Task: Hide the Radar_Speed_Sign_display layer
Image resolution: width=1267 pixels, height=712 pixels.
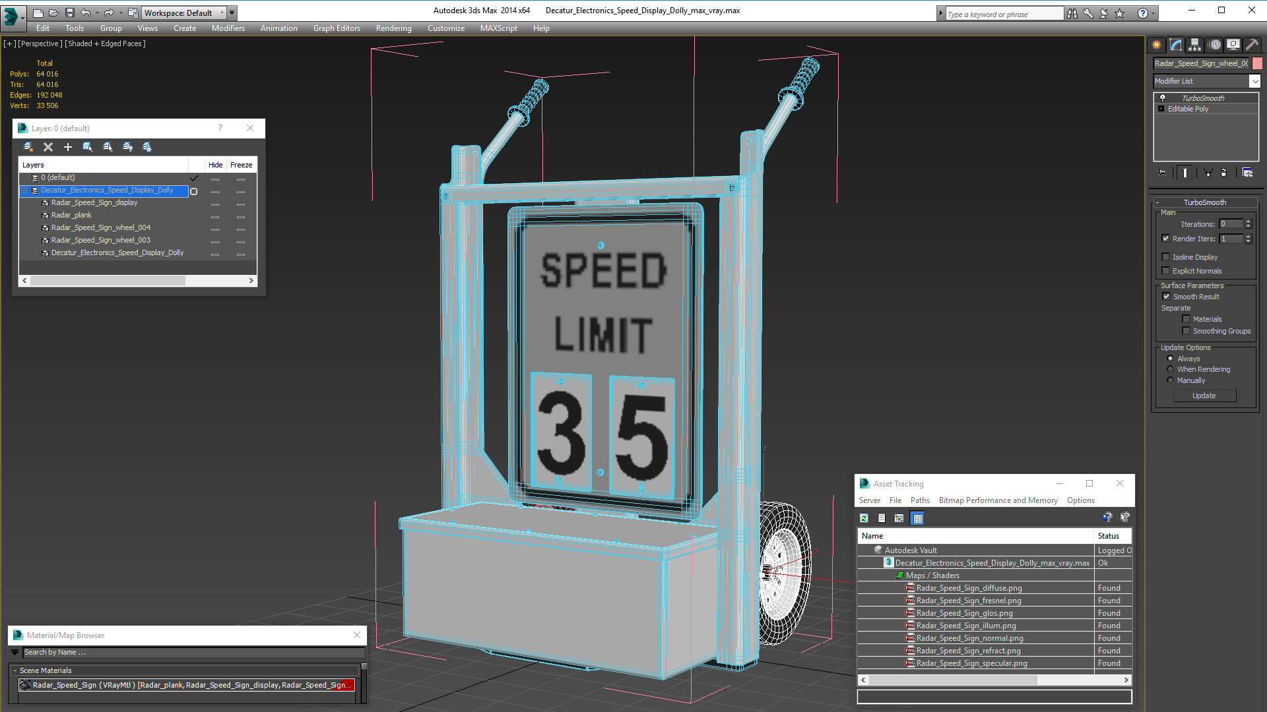Action: point(215,202)
